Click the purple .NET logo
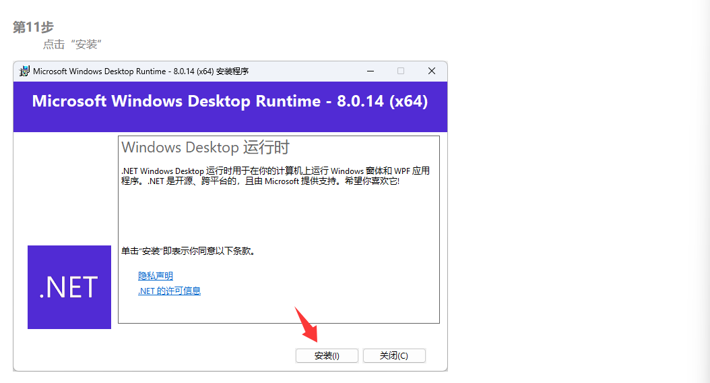This screenshot has height=383, width=710. point(69,287)
